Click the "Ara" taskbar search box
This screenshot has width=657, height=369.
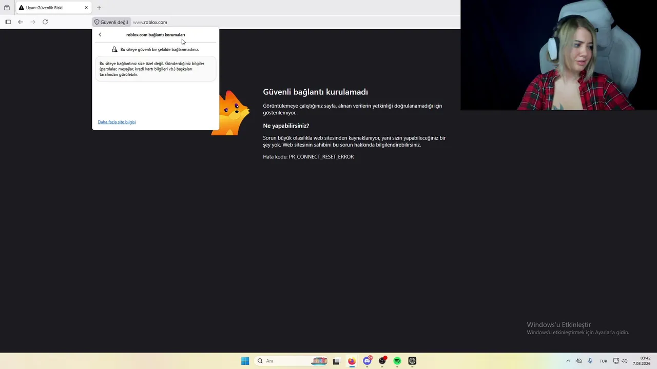coord(291,361)
